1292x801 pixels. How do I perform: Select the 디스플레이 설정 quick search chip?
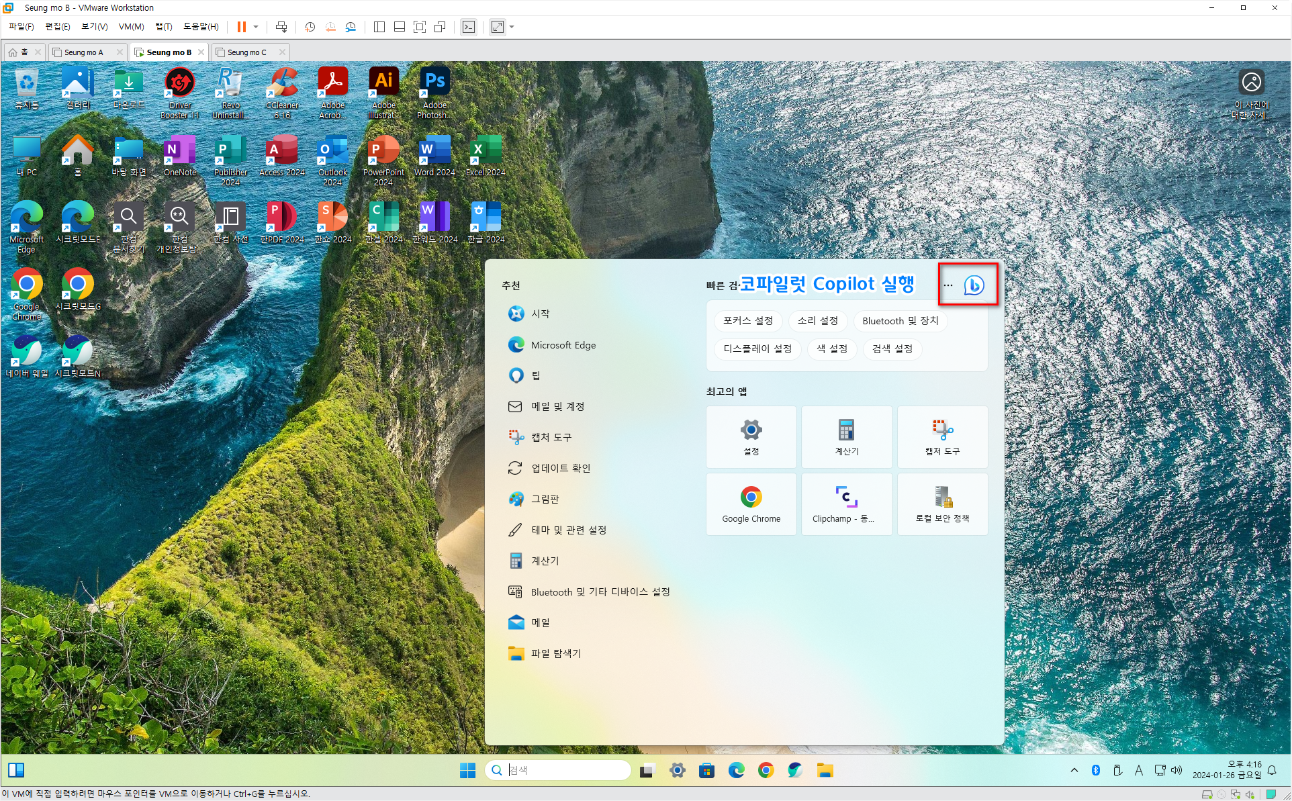coord(757,349)
